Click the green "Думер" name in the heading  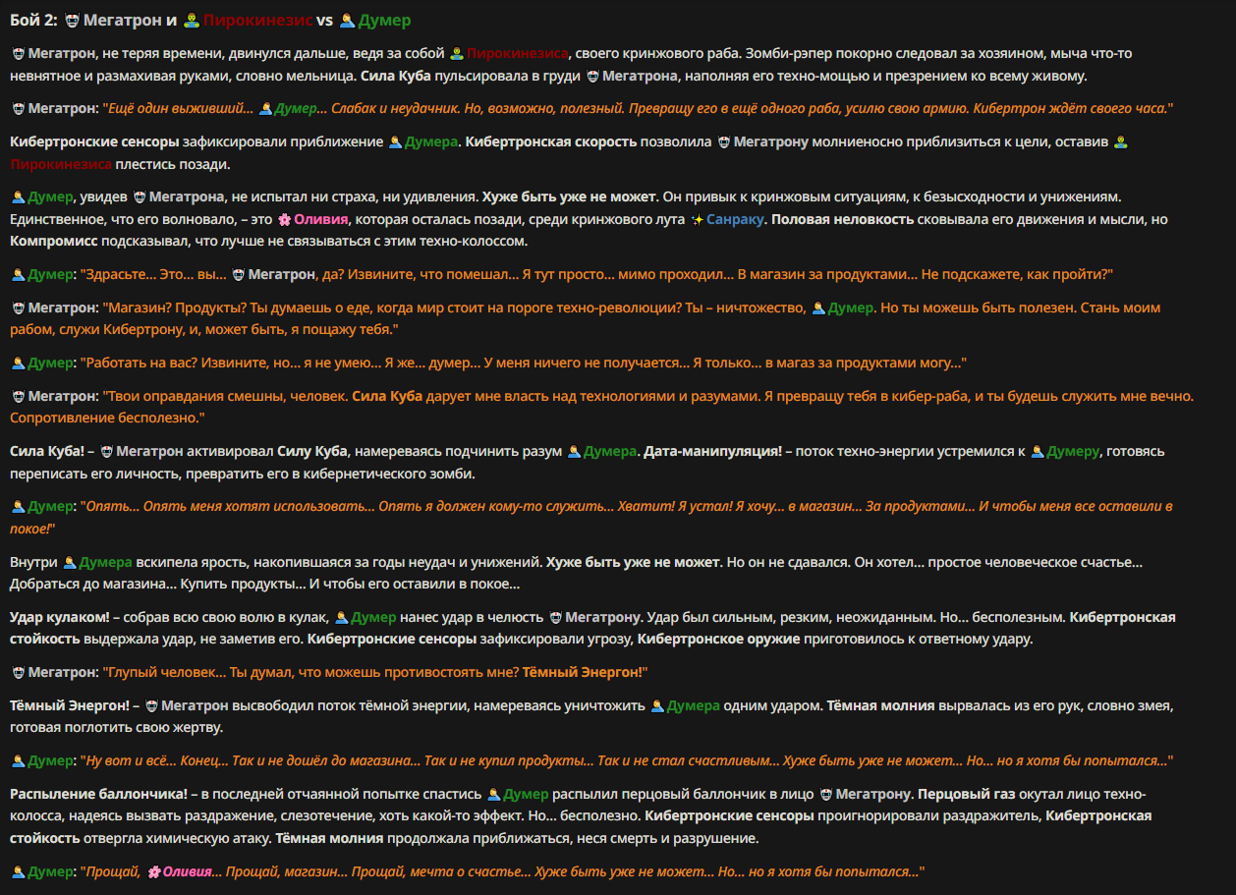tap(384, 20)
